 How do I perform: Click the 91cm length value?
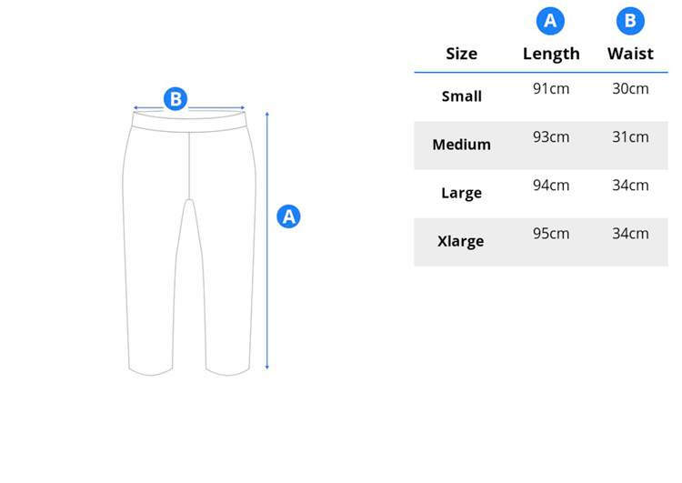click(x=551, y=89)
